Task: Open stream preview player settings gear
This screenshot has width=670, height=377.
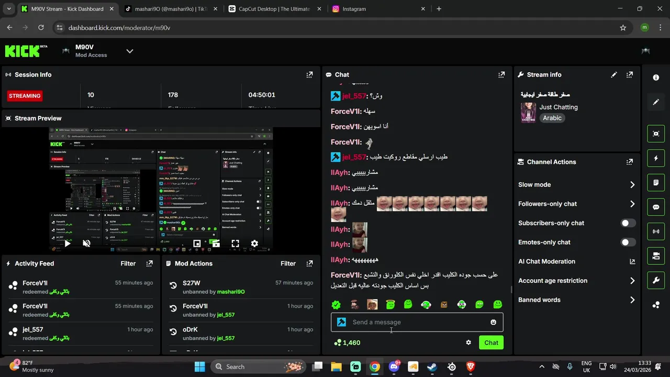Action: 254,243
